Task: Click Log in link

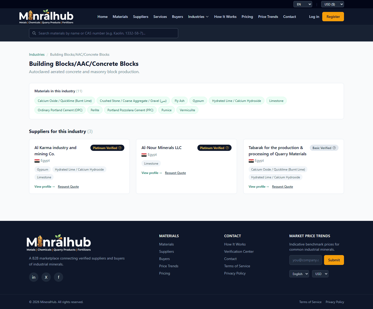Action: click(x=314, y=17)
